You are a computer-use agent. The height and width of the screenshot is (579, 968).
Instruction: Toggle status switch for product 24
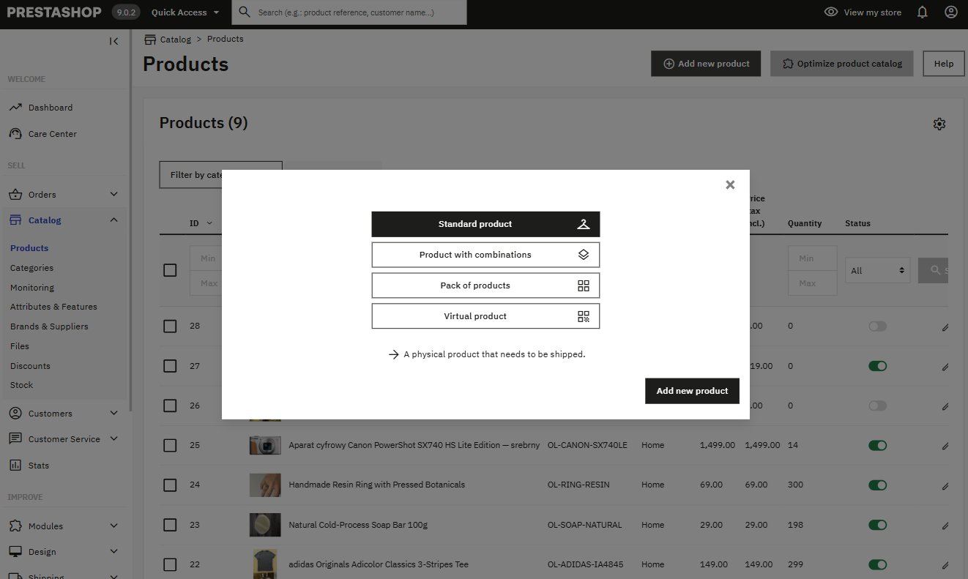point(877,485)
